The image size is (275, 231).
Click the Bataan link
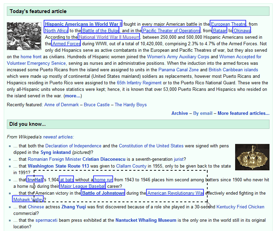[x=219, y=30]
